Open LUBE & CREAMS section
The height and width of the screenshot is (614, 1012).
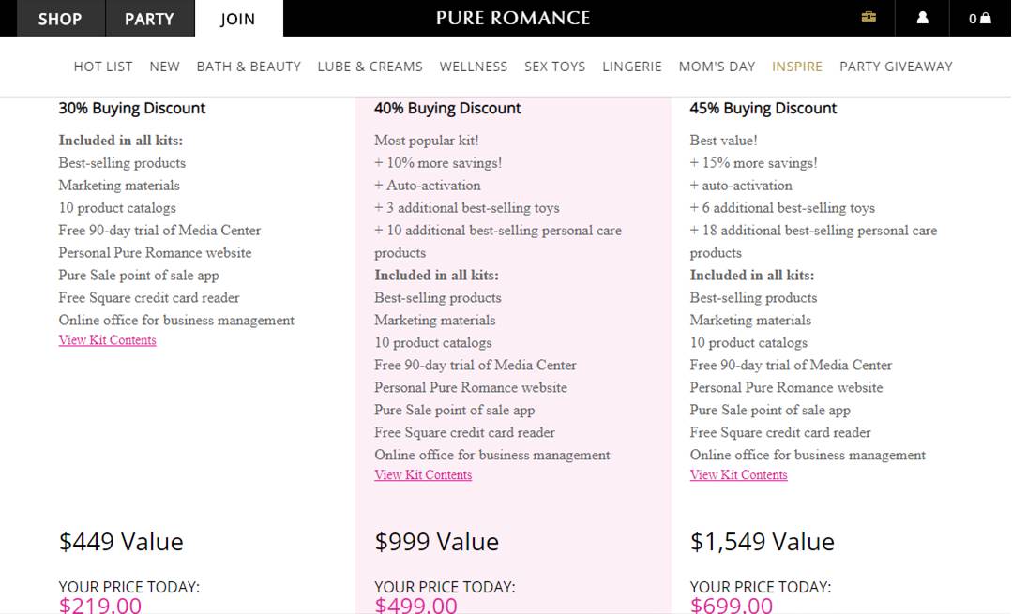370,66
